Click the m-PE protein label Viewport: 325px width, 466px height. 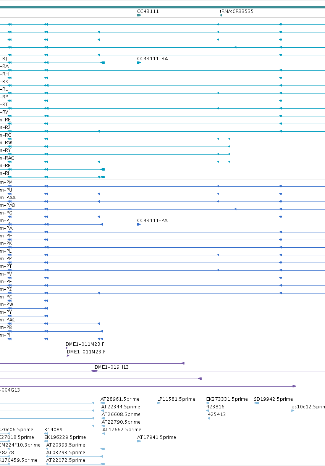pyautogui.click(x=6, y=282)
